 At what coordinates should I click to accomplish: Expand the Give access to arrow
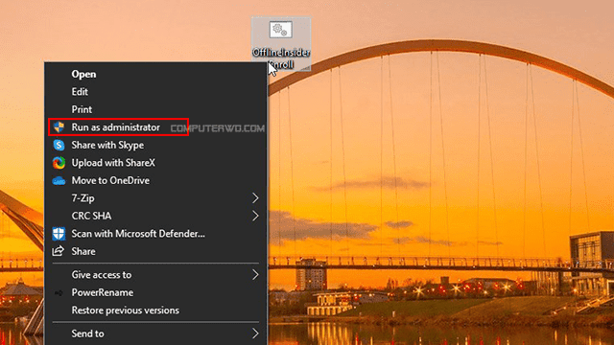click(x=255, y=275)
